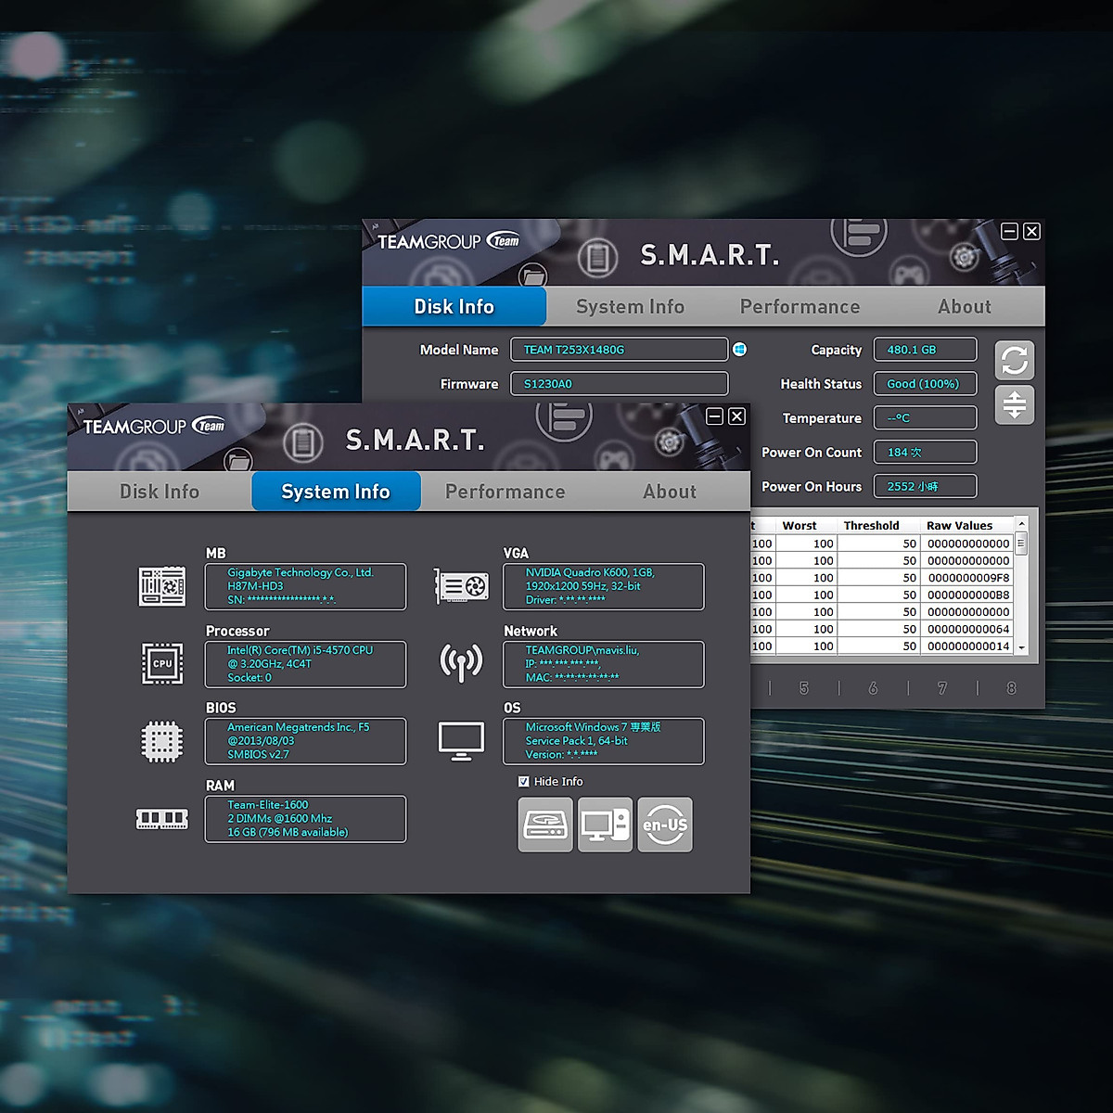Viewport: 1113px width, 1113px height.
Task: Click the desktop computer icon button
Action: [x=605, y=825]
